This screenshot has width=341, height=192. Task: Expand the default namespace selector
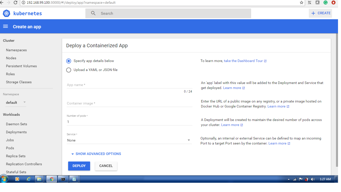[16, 102]
